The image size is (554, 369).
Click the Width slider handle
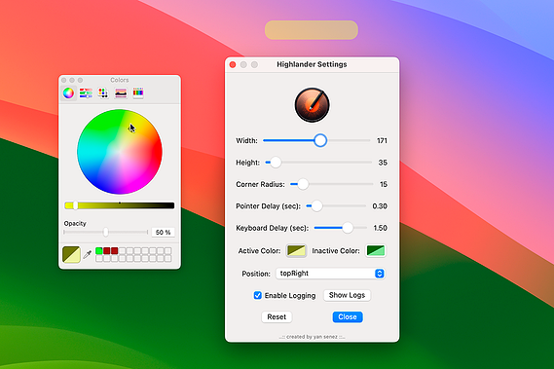click(320, 140)
